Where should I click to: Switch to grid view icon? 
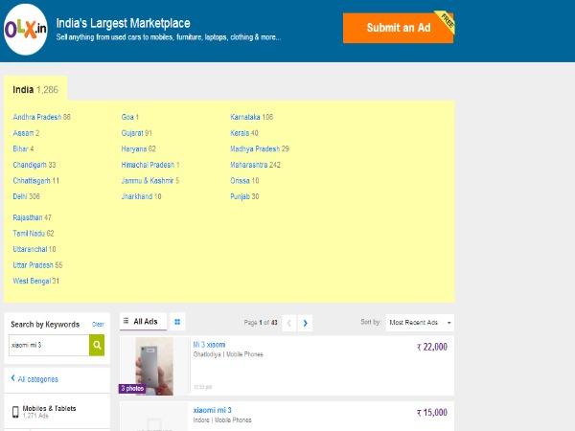click(x=177, y=322)
